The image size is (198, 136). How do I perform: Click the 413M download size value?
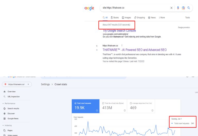(x=107, y=108)
